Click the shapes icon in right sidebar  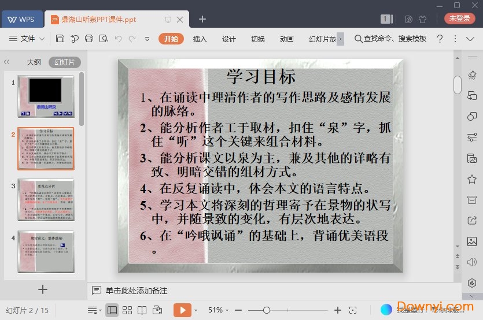pos(472,116)
